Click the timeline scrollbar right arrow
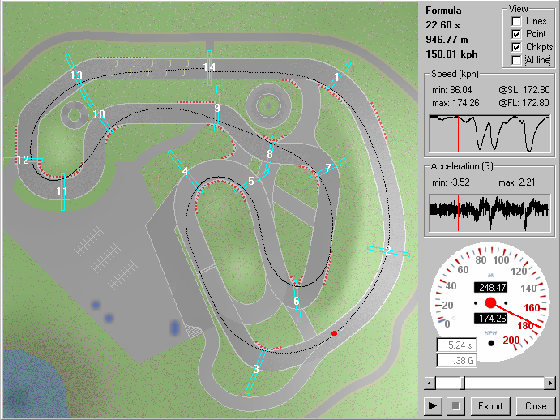 pos(550,384)
